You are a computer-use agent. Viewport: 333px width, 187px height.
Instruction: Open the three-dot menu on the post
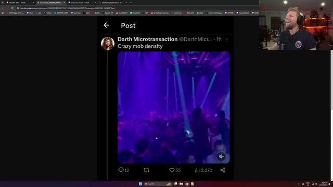[227, 39]
